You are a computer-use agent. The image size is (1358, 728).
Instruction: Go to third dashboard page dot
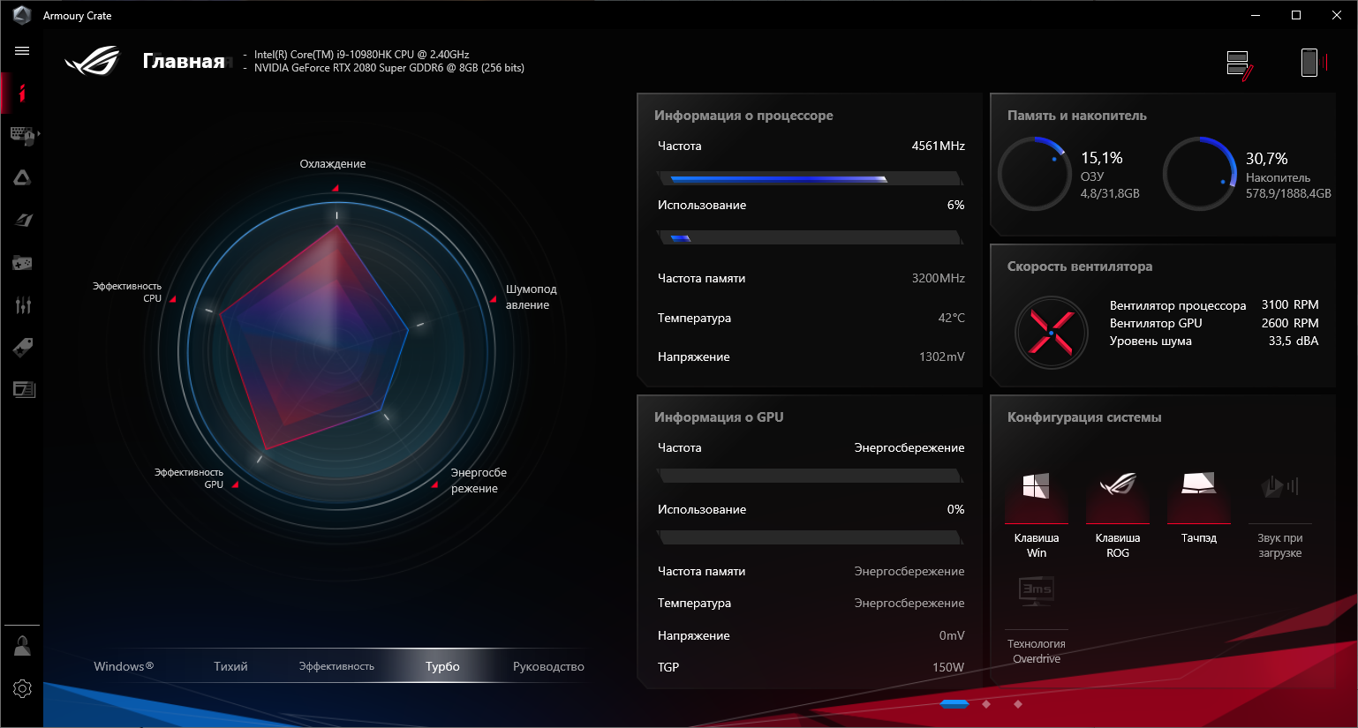(1018, 704)
